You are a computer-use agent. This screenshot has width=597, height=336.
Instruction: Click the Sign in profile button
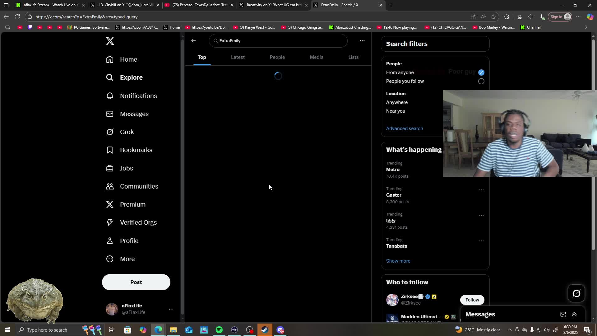[561, 17]
